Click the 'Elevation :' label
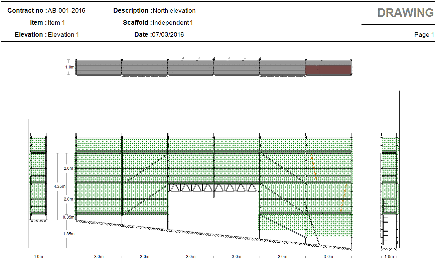 (30, 35)
